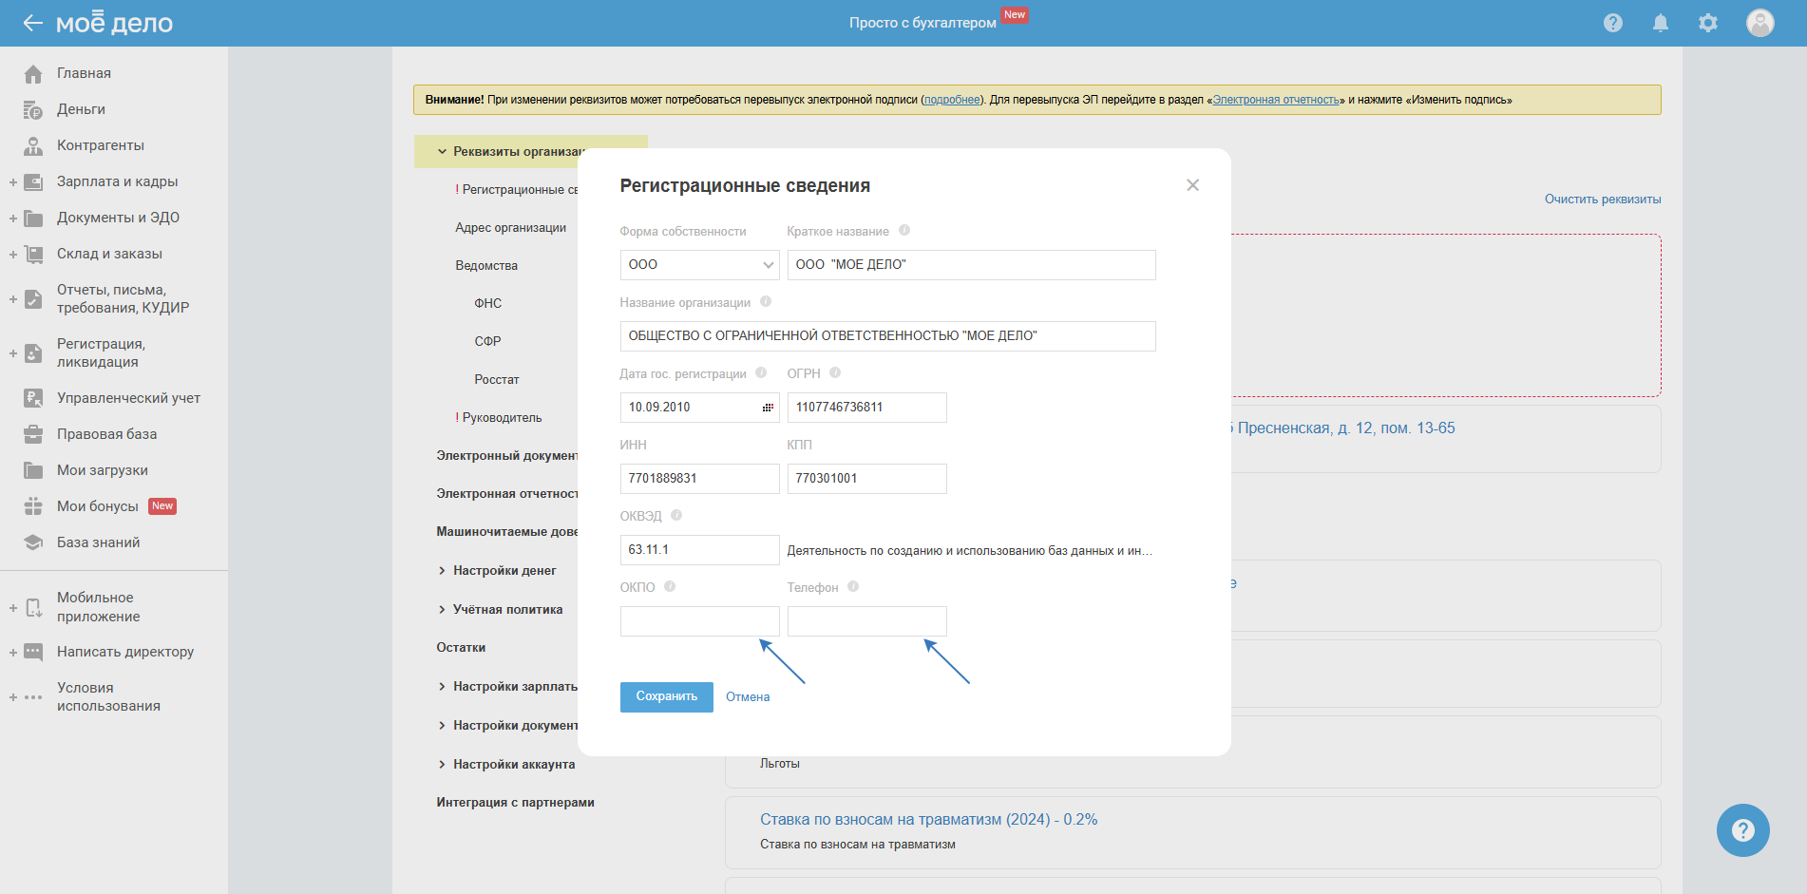Click info icon next to ОГРН
The width and height of the screenshot is (1807, 894).
coord(835,372)
